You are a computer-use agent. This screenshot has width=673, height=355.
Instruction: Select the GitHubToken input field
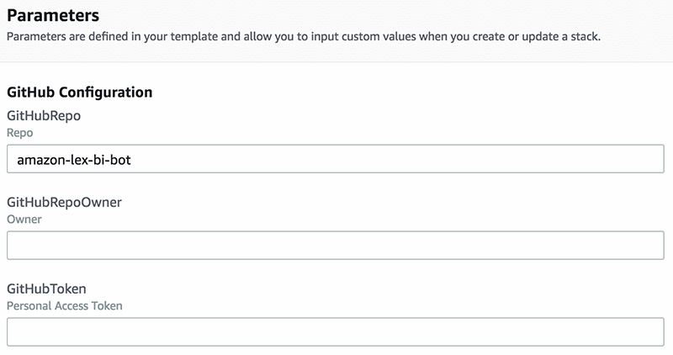pos(335,332)
